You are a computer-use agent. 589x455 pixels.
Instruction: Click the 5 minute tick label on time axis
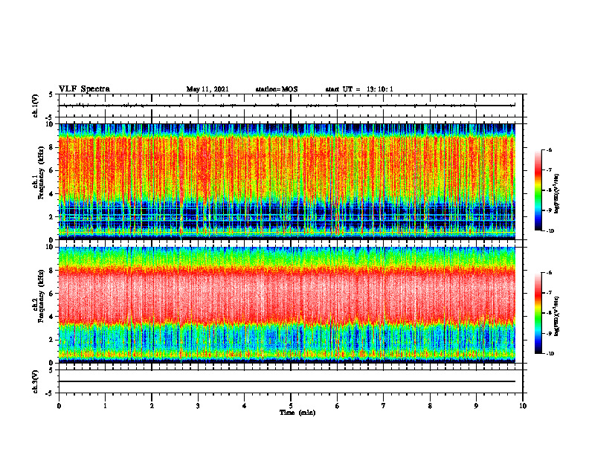[x=291, y=406]
